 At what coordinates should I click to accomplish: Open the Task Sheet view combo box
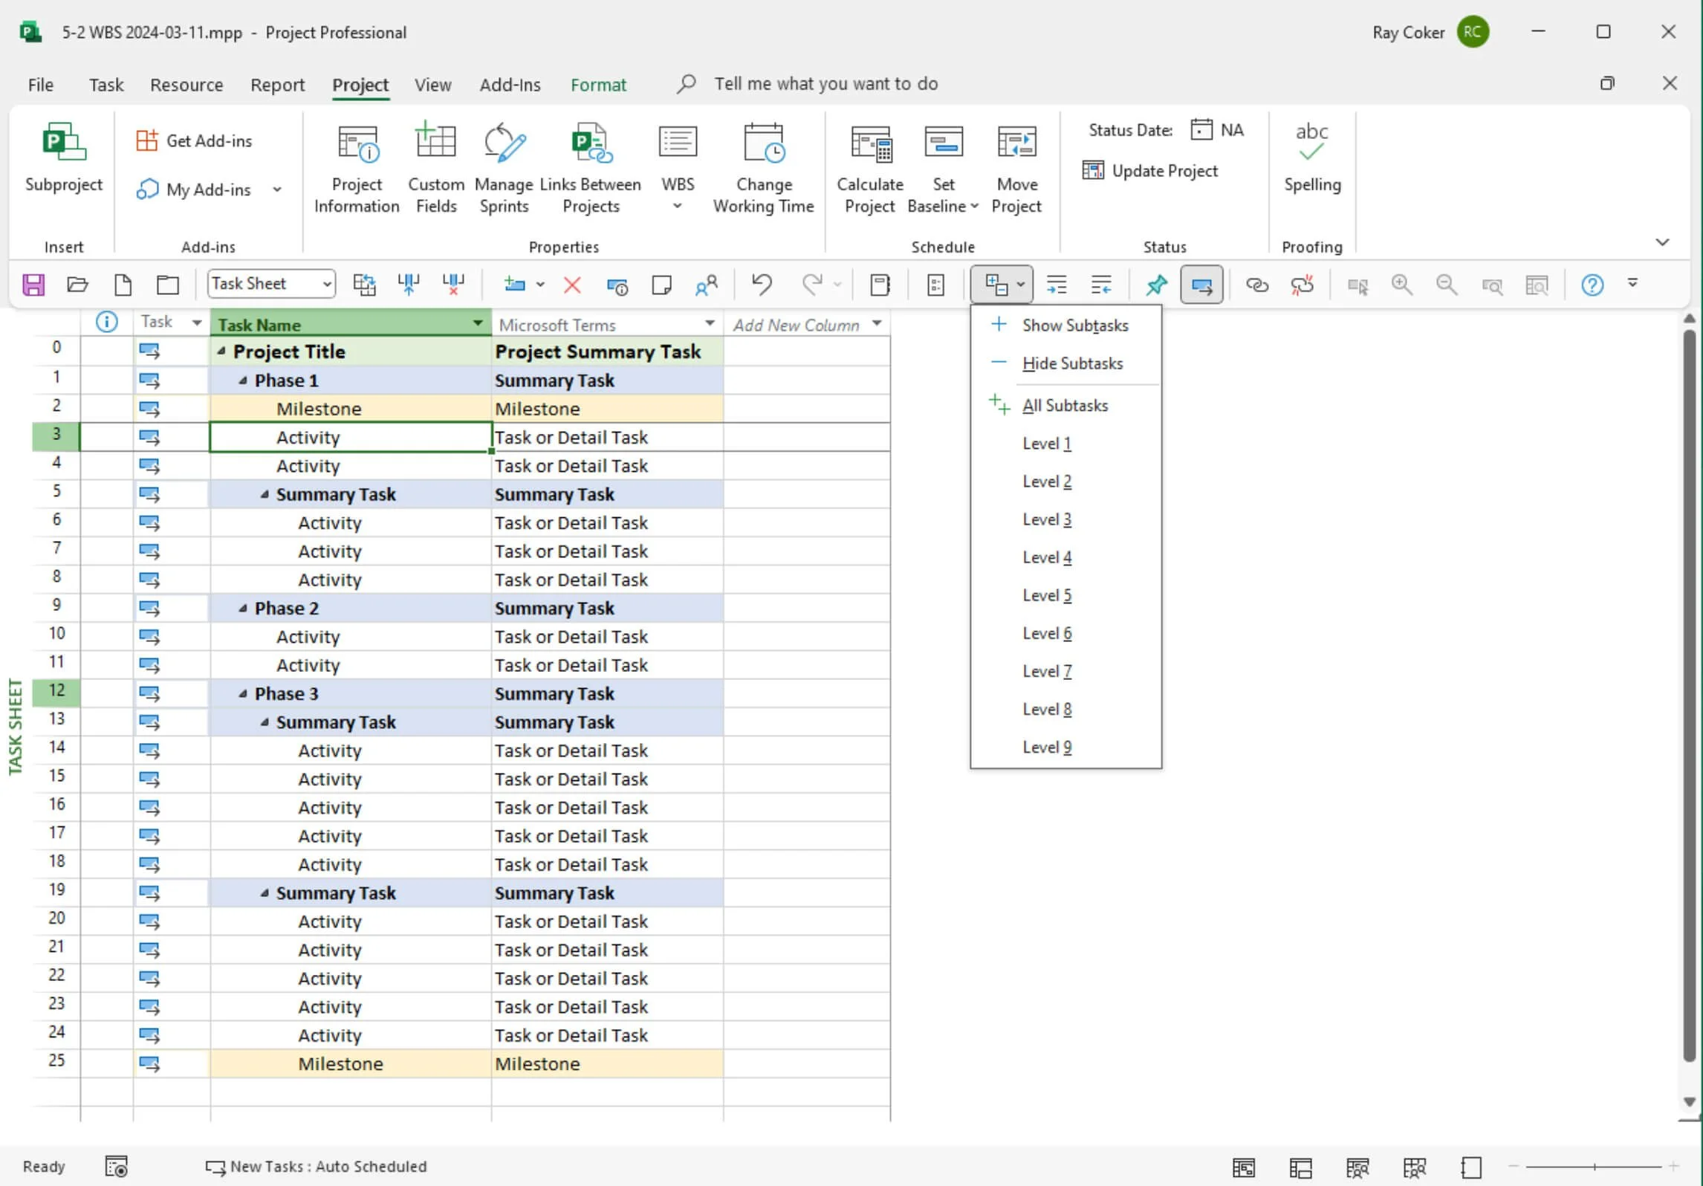271,284
